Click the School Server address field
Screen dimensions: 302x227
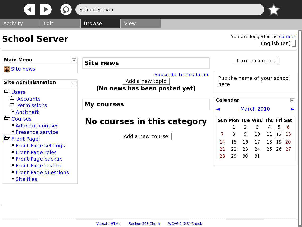point(170,10)
